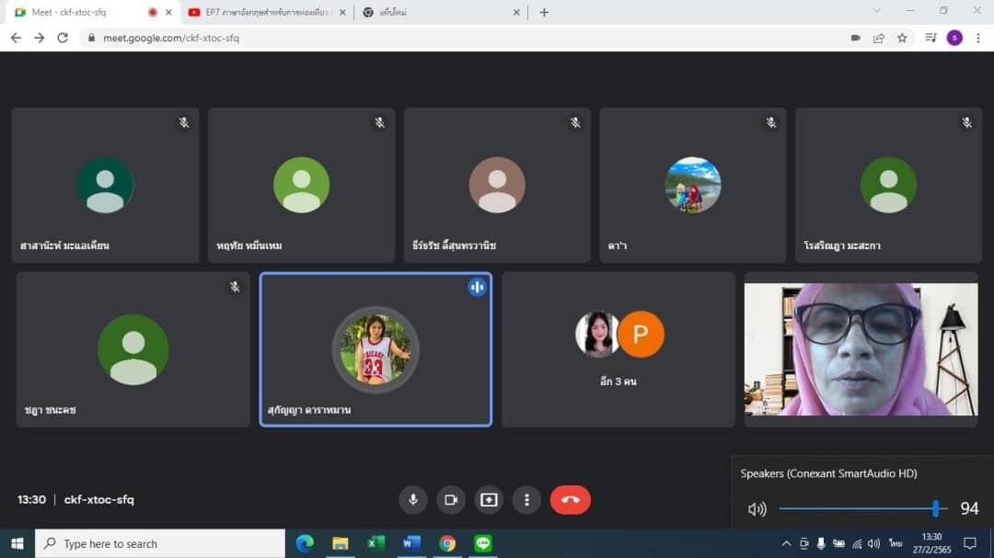Bookmark this page with the star icon
Viewport: 994px width, 558px height.
coord(903,38)
